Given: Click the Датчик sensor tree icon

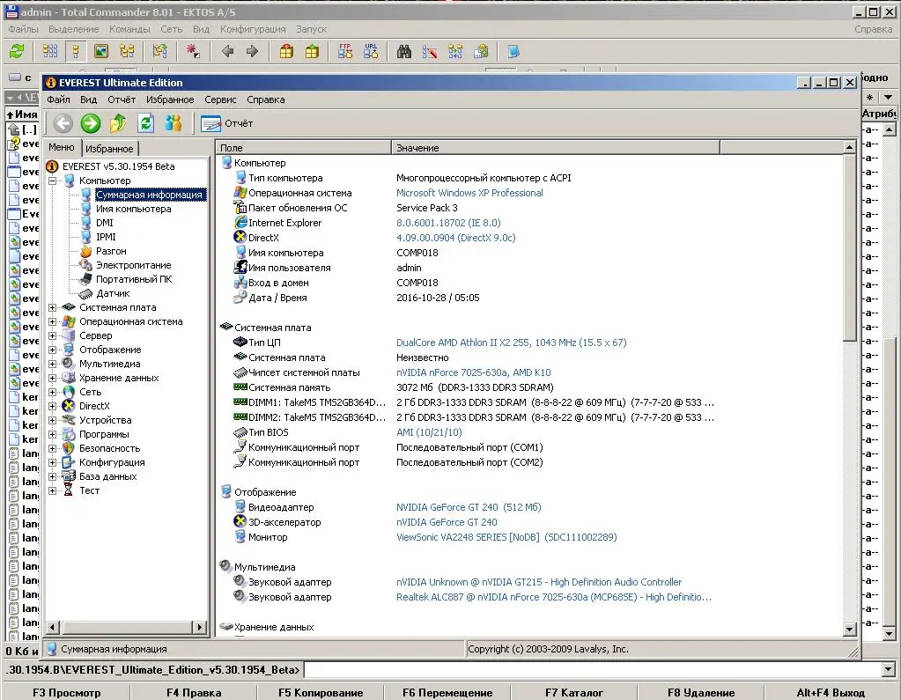Looking at the screenshot, I should [x=86, y=293].
